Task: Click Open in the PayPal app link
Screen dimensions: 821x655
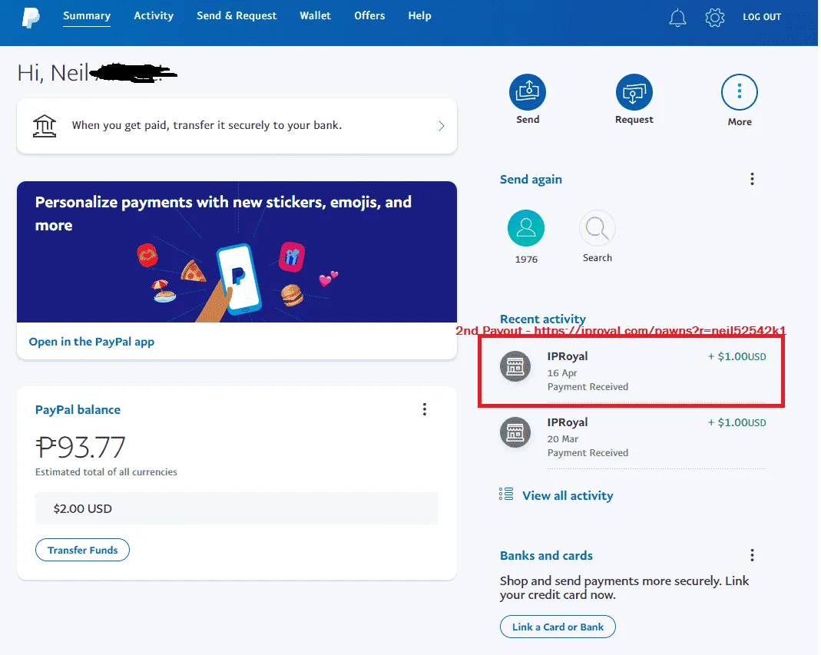Action: [x=91, y=342]
